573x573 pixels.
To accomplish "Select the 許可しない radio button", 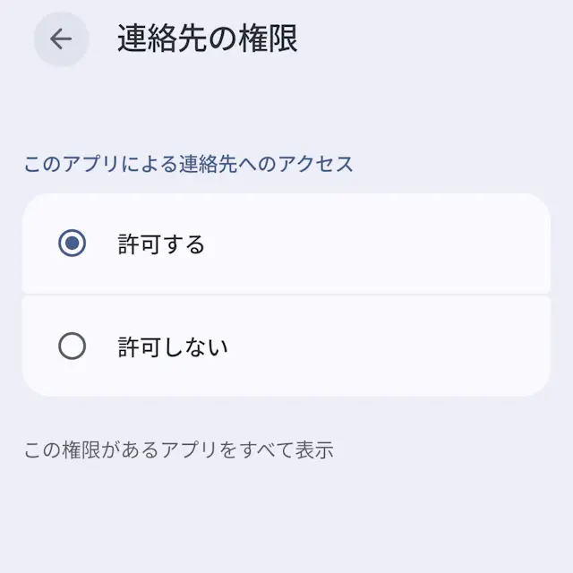I will pos(72,346).
